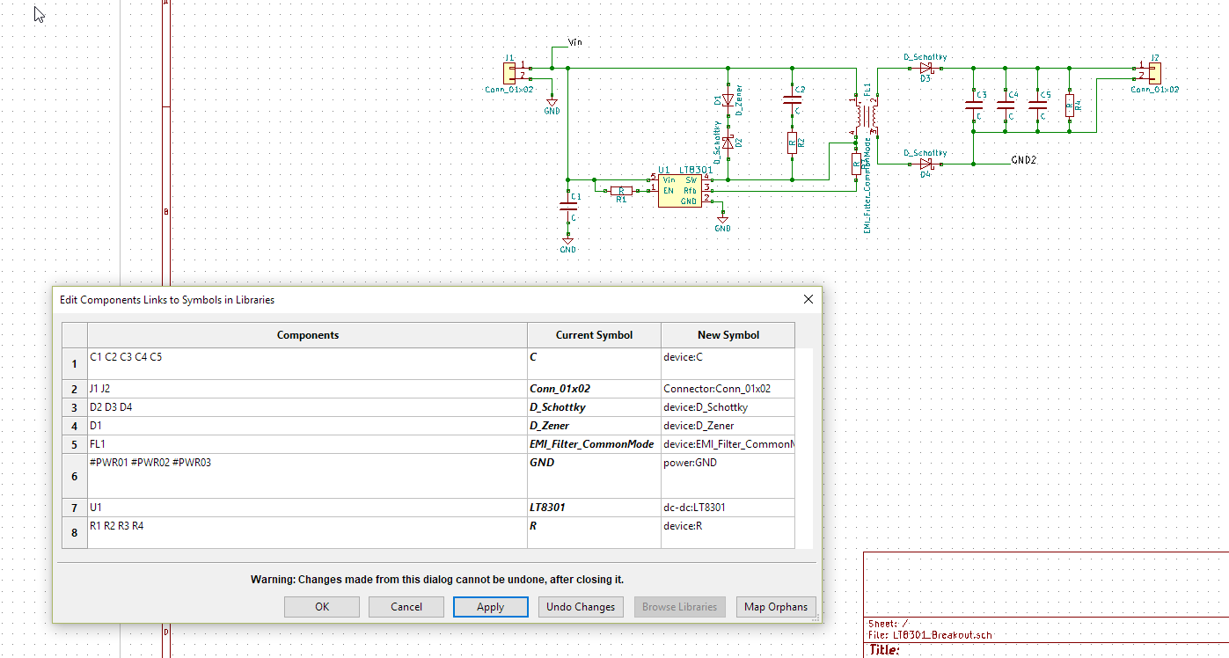
Task: Click the Cancel button
Action: 406,607
